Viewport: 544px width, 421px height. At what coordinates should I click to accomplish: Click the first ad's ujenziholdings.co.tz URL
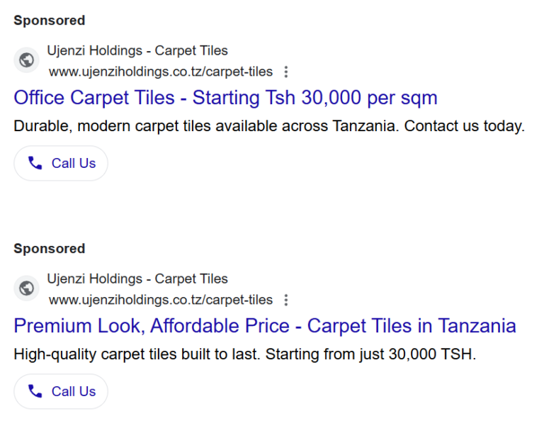point(160,72)
